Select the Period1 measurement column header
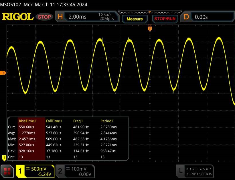 [107, 121]
